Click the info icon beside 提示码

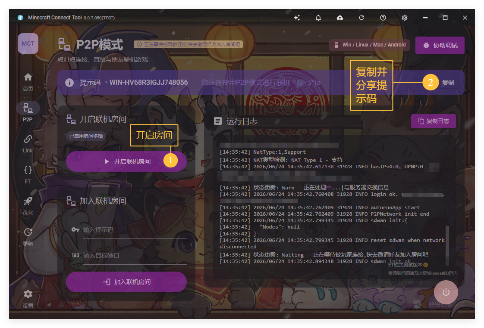click(69, 83)
